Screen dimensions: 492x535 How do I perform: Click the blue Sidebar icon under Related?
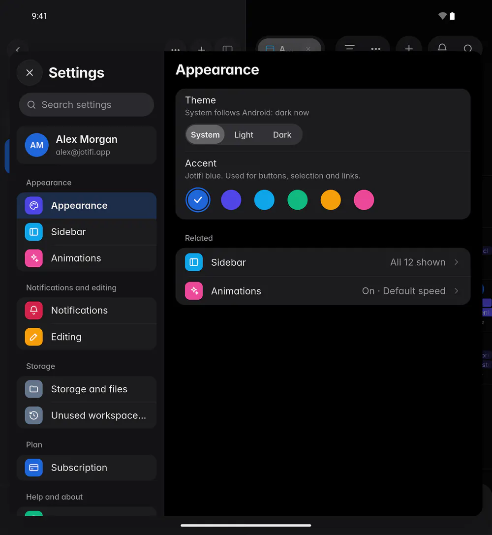pyautogui.click(x=194, y=262)
